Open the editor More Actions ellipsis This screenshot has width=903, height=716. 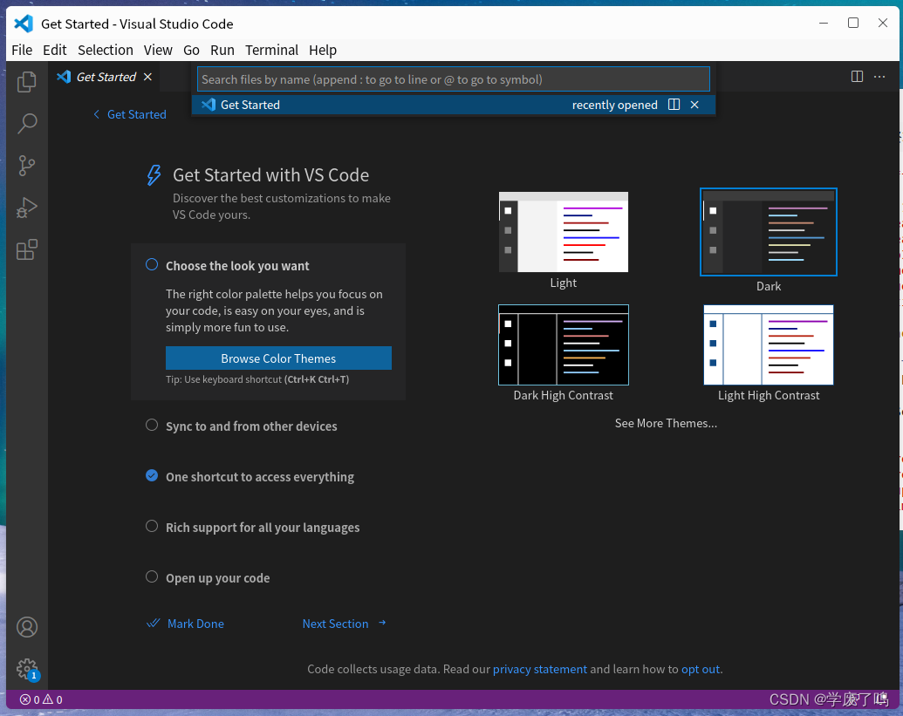click(x=879, y=77)
